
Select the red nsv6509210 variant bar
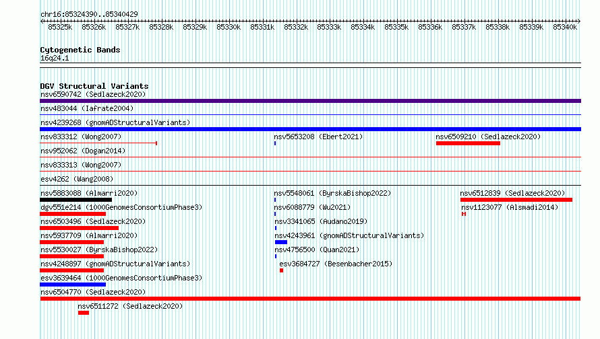tap(468, 143)
